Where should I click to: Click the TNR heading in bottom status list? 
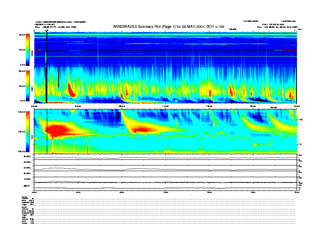(x=23, y=218)
